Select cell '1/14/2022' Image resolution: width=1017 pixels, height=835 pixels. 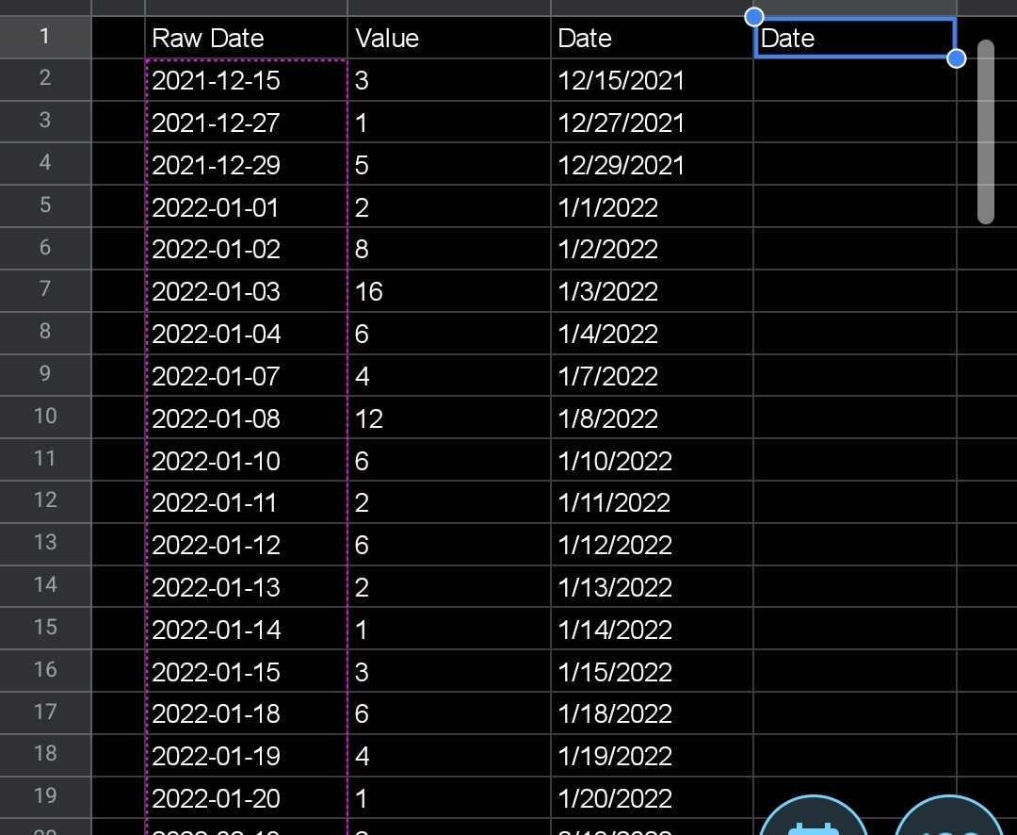coord(652,630)
